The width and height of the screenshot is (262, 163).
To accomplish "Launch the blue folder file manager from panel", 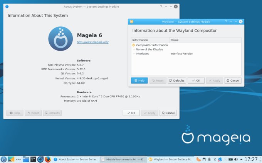I will [x=26, y=159].
